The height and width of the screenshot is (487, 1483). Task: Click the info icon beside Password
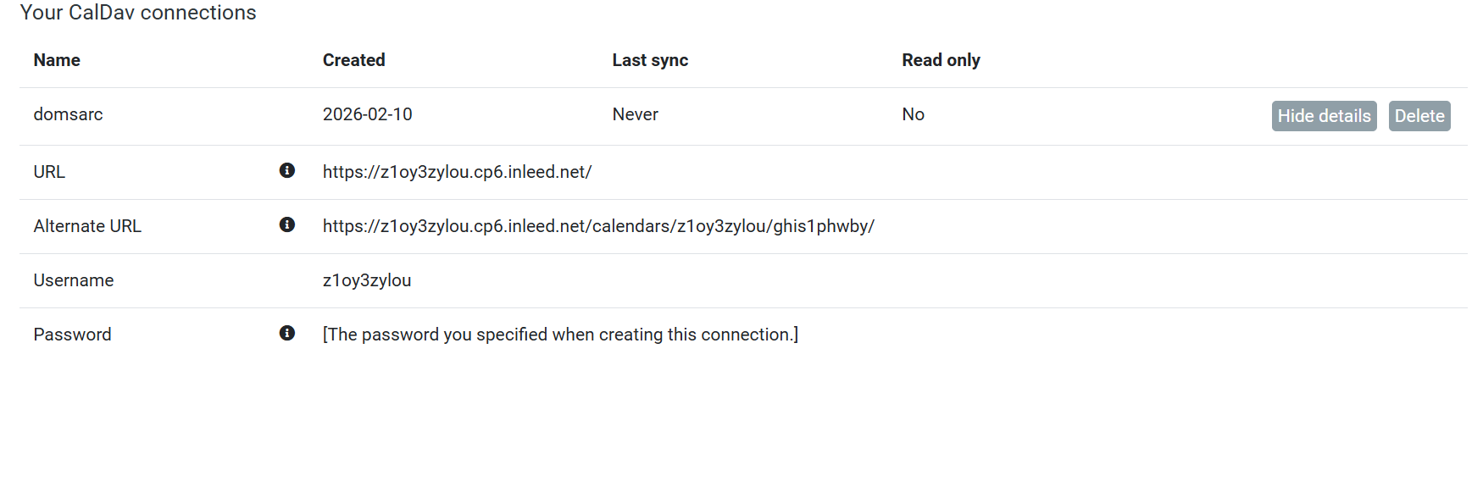click(287, 334)
